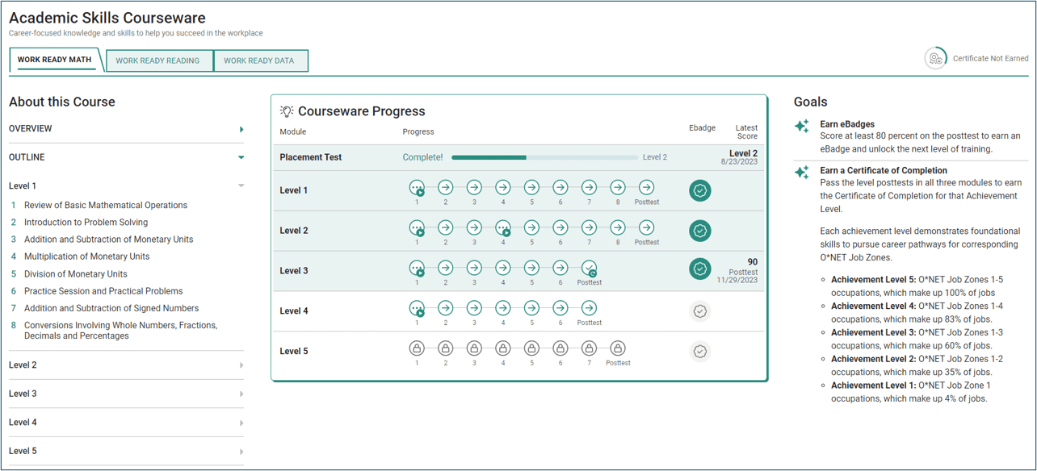Click Level 1 Posttest arrow icon
This screenshot has height=471, width=1037.
pos(646,187)
